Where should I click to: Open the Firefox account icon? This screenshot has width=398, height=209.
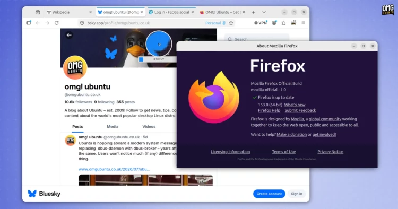coord(274,23)
